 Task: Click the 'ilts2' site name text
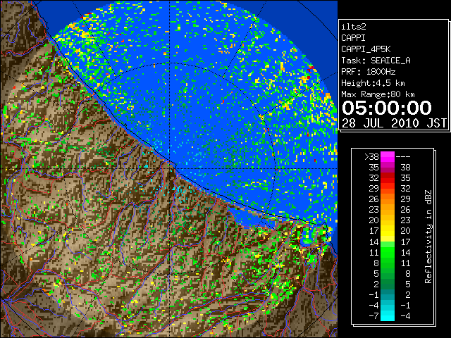point(354,27)
